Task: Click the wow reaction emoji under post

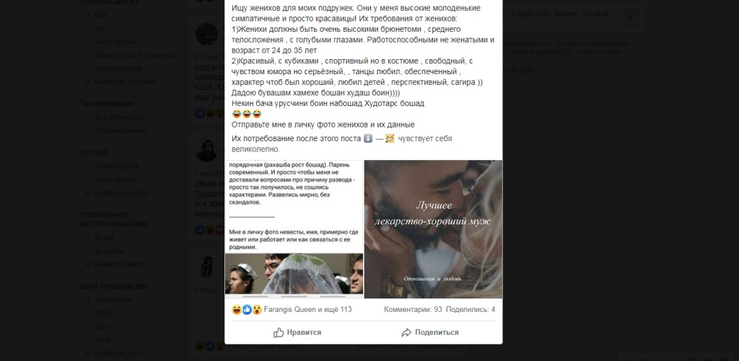Action: click(x=257, y=310)
